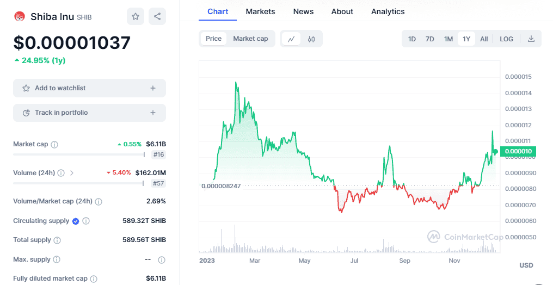Click the Market cap rank progress bar
The height and width of the screenshot is (285, 553).
79,154
